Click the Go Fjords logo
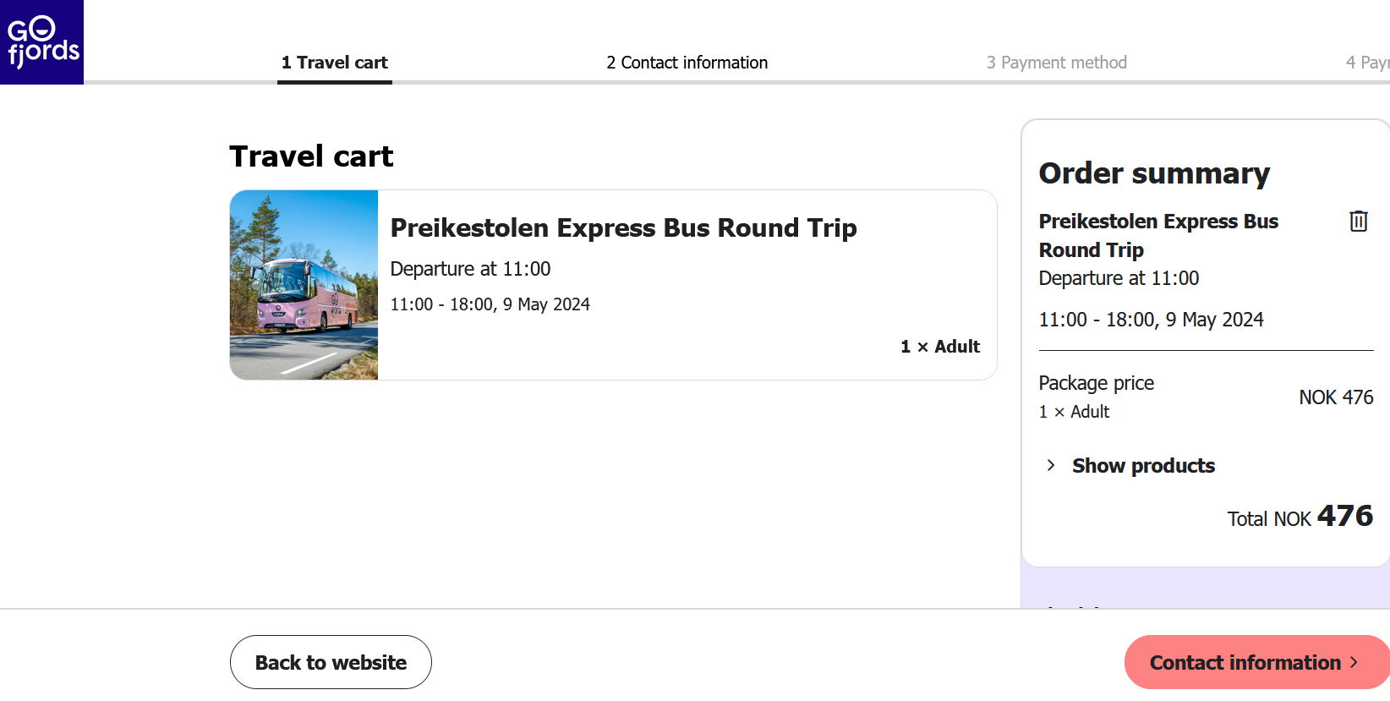 click(41, 41)
